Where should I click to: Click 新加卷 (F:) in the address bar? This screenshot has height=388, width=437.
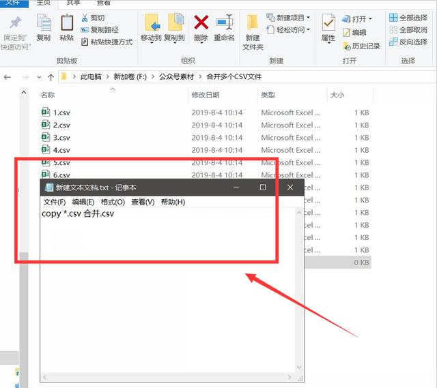coord(130,76)
